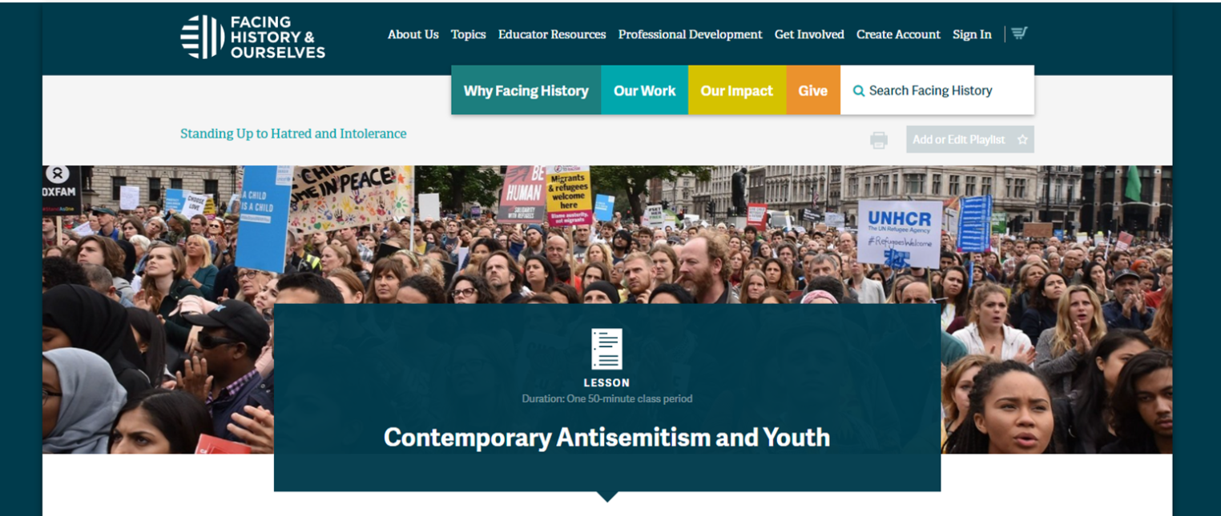Open the shopping cart icon
The height and width of the screenshot is (516, 1221).
[x=1019, y=34]
